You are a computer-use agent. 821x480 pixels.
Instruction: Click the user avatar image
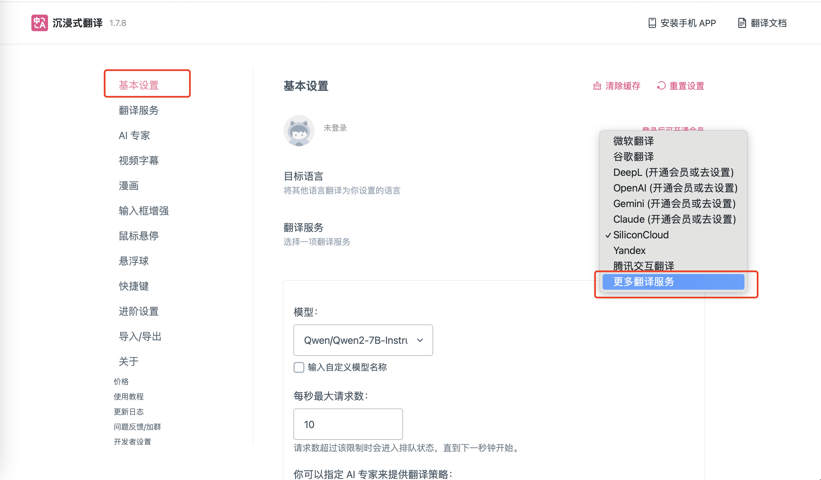tap(299, 130)
